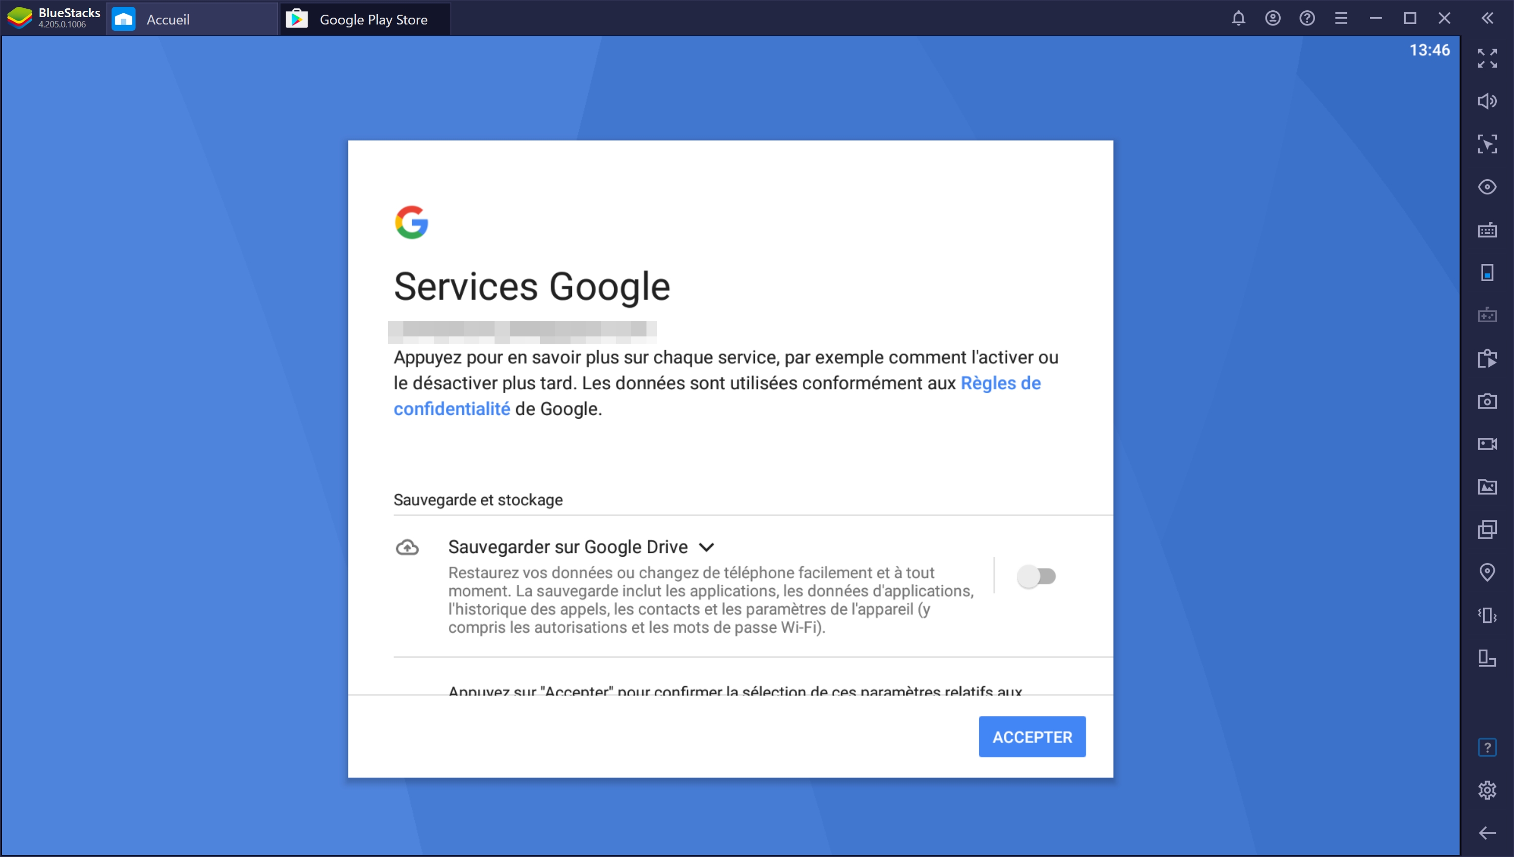Close the BlueStacks window

click(x=1444, y=18)
